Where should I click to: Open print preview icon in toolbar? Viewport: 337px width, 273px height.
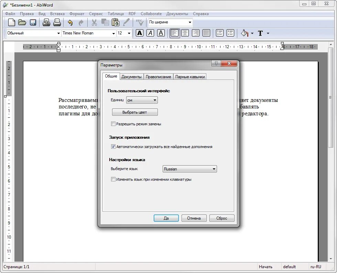point(46,22)
